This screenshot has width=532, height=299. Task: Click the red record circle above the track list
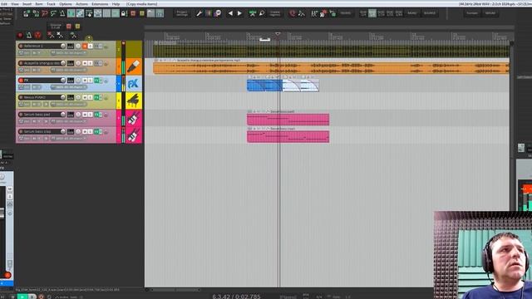(20, 35)
